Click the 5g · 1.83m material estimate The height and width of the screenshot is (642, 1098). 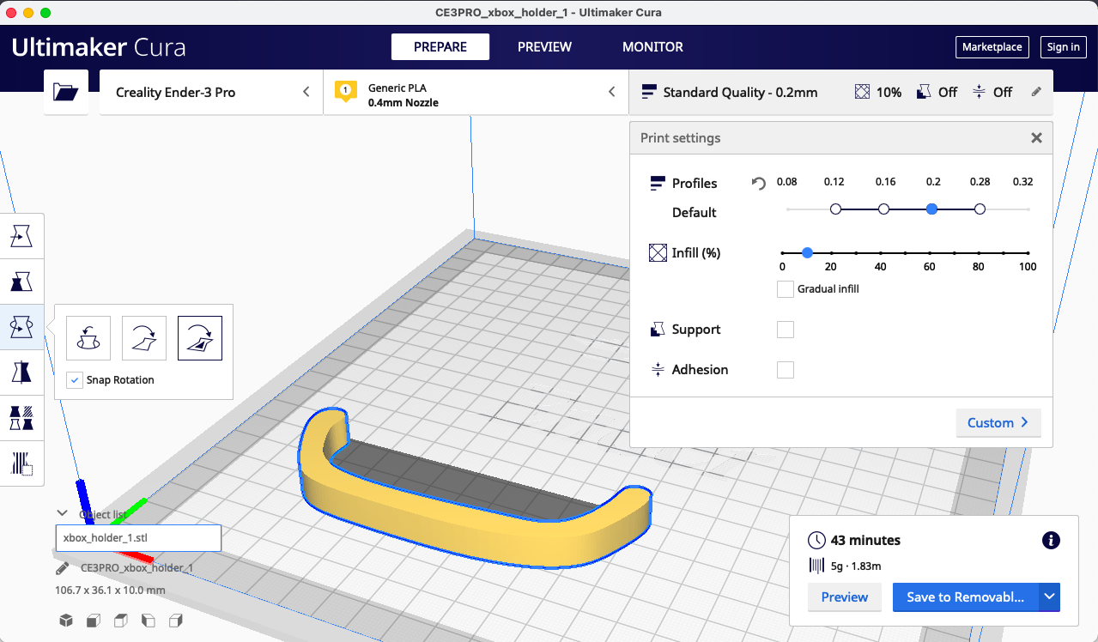(x=856, y=566)
